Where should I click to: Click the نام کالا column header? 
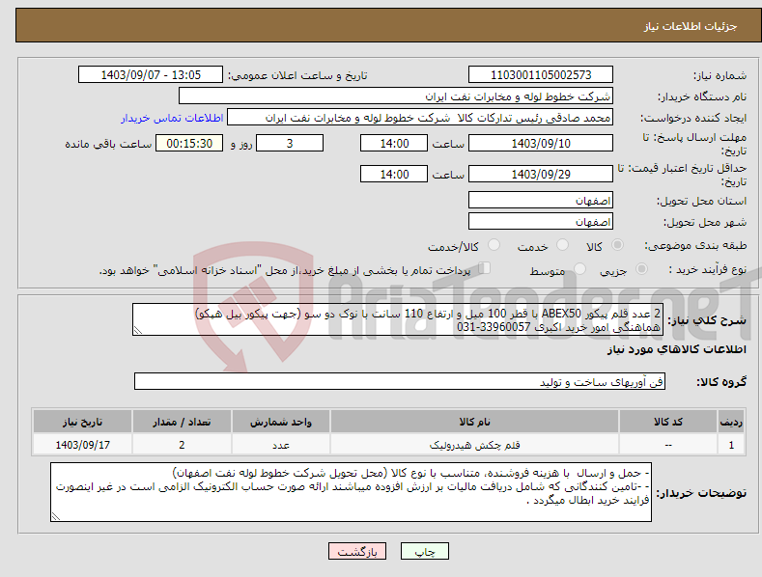click(474, 422)
